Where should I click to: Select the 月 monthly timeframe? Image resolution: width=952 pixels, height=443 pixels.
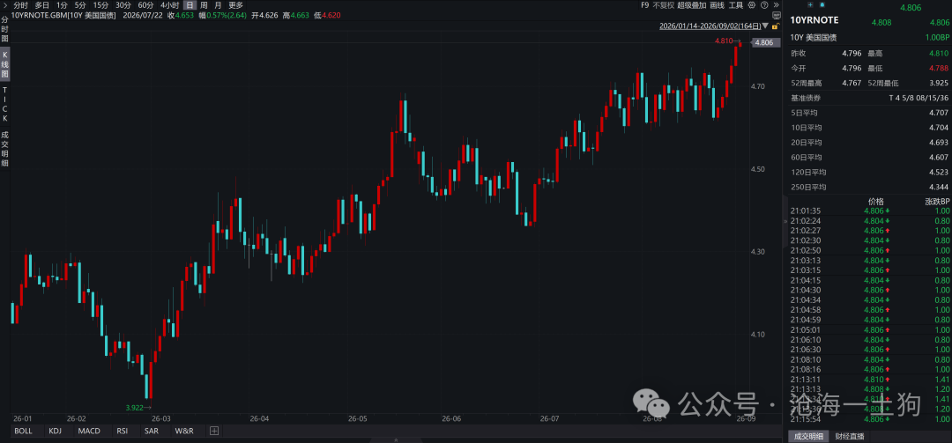click(218, 5)
